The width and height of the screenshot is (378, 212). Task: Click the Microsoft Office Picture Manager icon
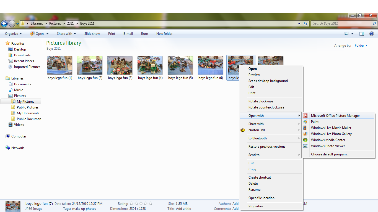click(x=305, y=116)
